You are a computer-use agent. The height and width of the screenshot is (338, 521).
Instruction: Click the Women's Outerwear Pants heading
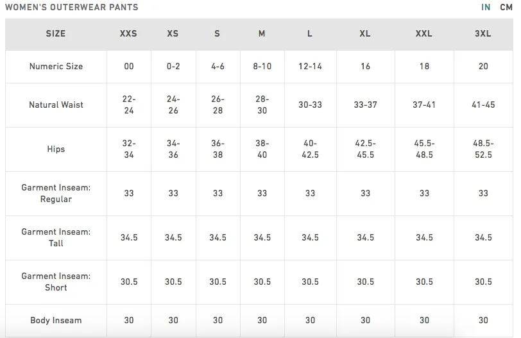pos(72,7)
